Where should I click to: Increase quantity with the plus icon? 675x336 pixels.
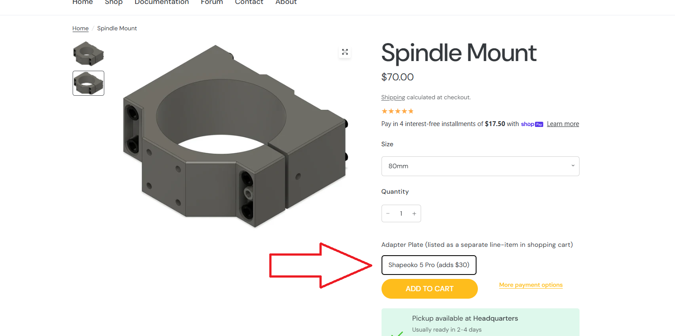point(414,214)
